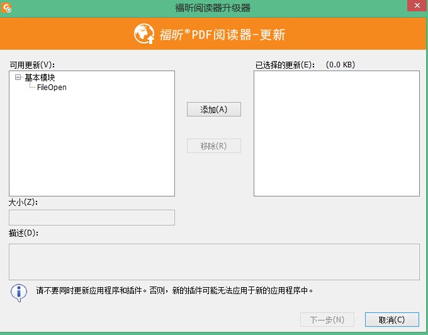Click the 移除(R) button
This screenshot has height=335, width=428.
(214, 146)
